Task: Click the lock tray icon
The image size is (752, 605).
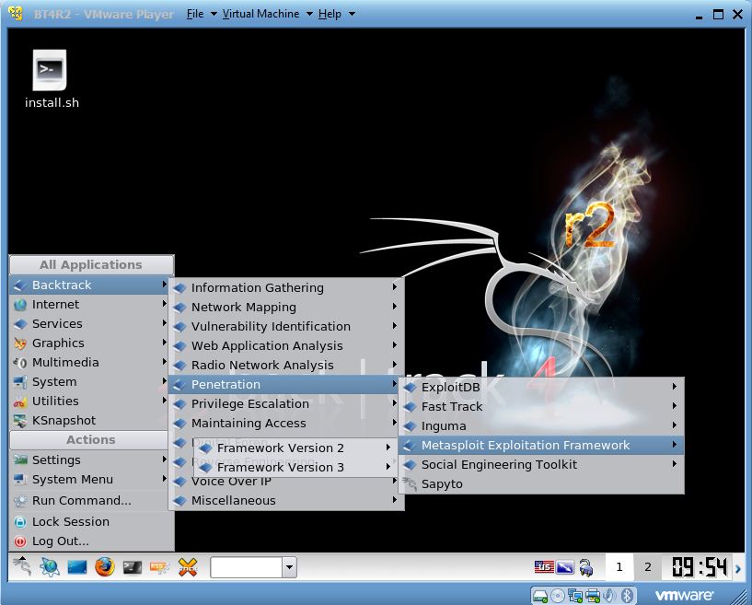Action: [585, 567]
